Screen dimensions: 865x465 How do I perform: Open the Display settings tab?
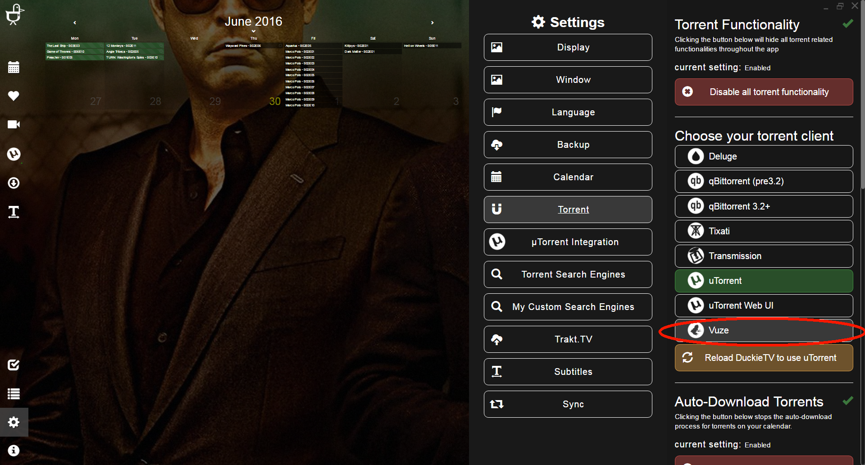[568, 47]
